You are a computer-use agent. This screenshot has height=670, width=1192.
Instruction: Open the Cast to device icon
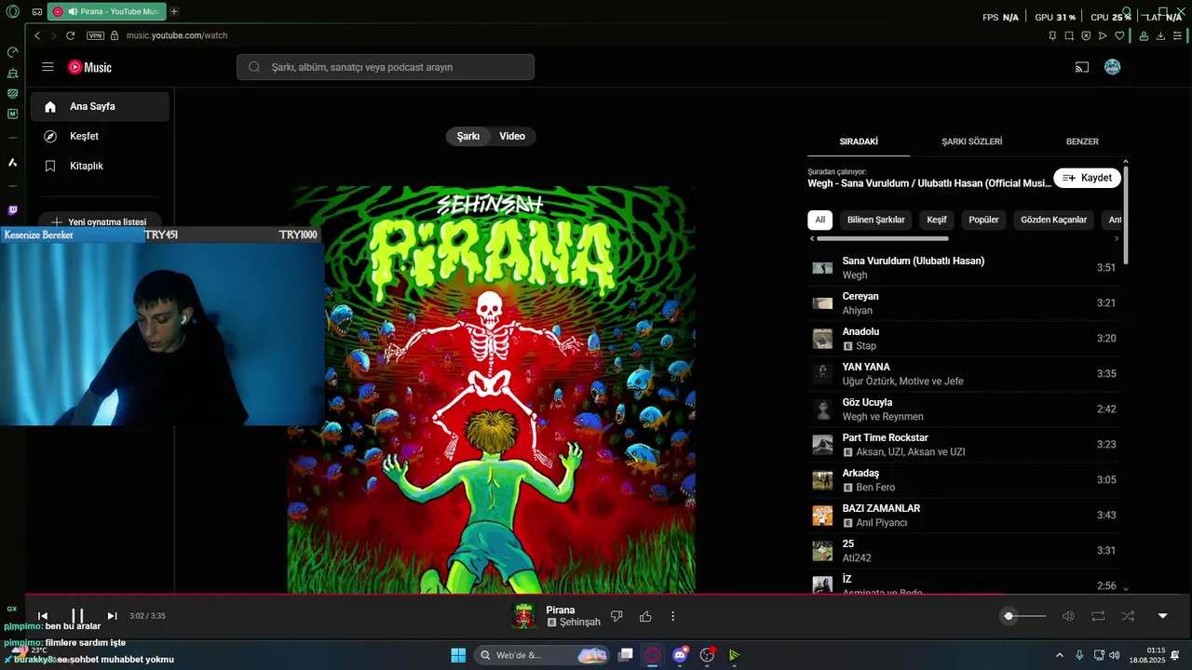tap(1082, 67)
